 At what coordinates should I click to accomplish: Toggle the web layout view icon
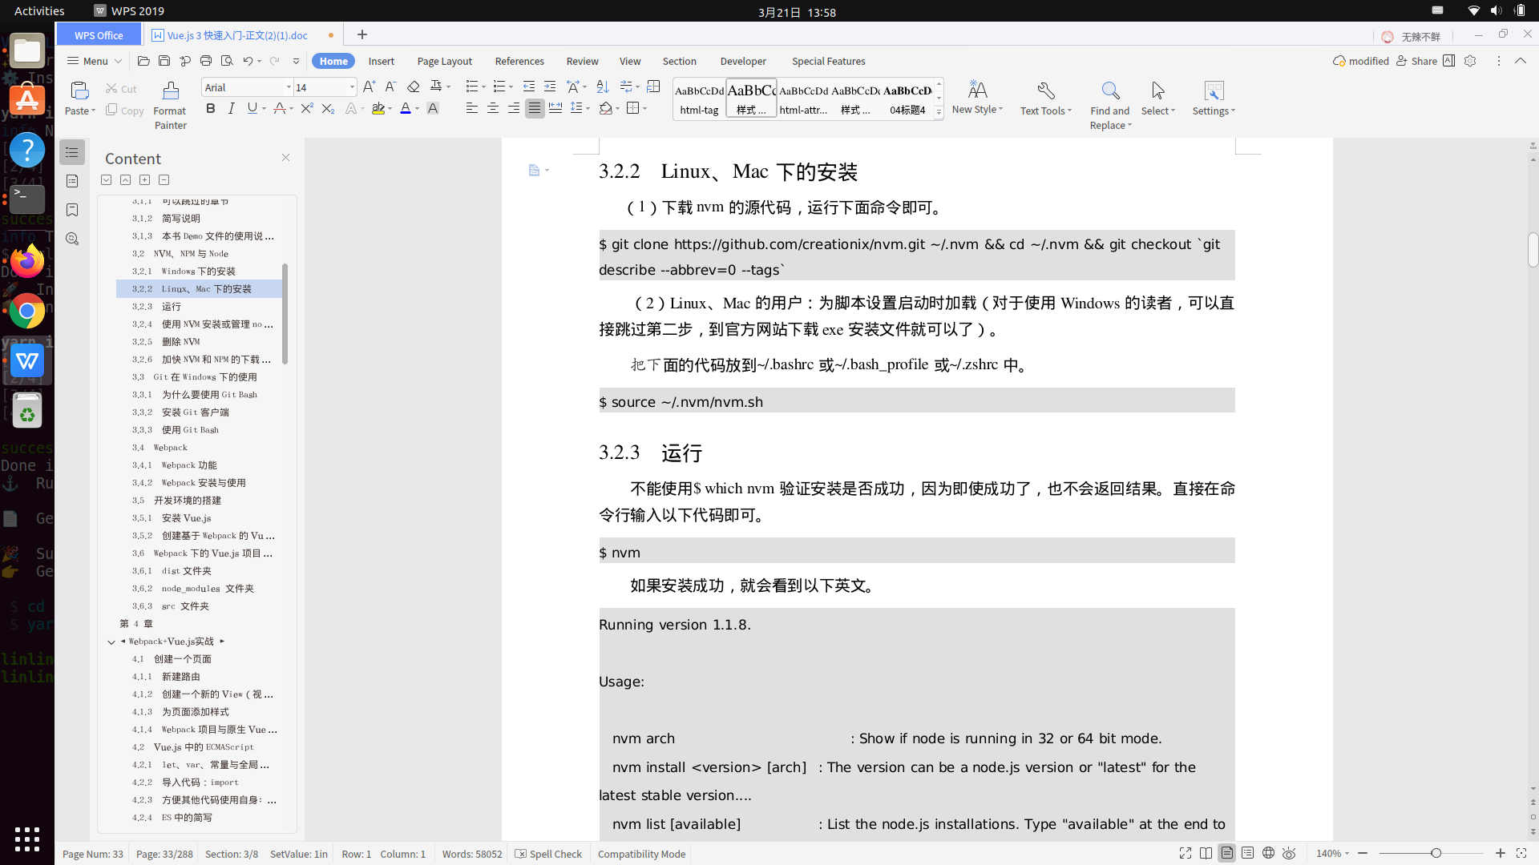pyautogui.click(x=1268, y=853)
